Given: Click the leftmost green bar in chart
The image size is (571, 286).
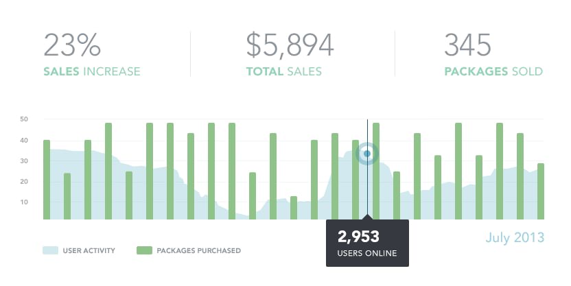Looking at the screenshot, I should tap(47, 180).
